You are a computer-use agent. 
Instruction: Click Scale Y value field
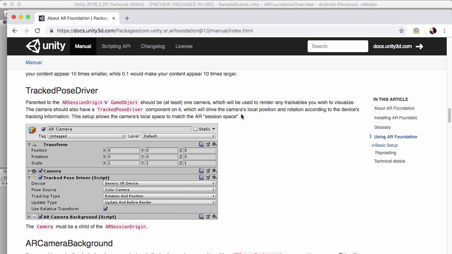click(x=162, y=163)
